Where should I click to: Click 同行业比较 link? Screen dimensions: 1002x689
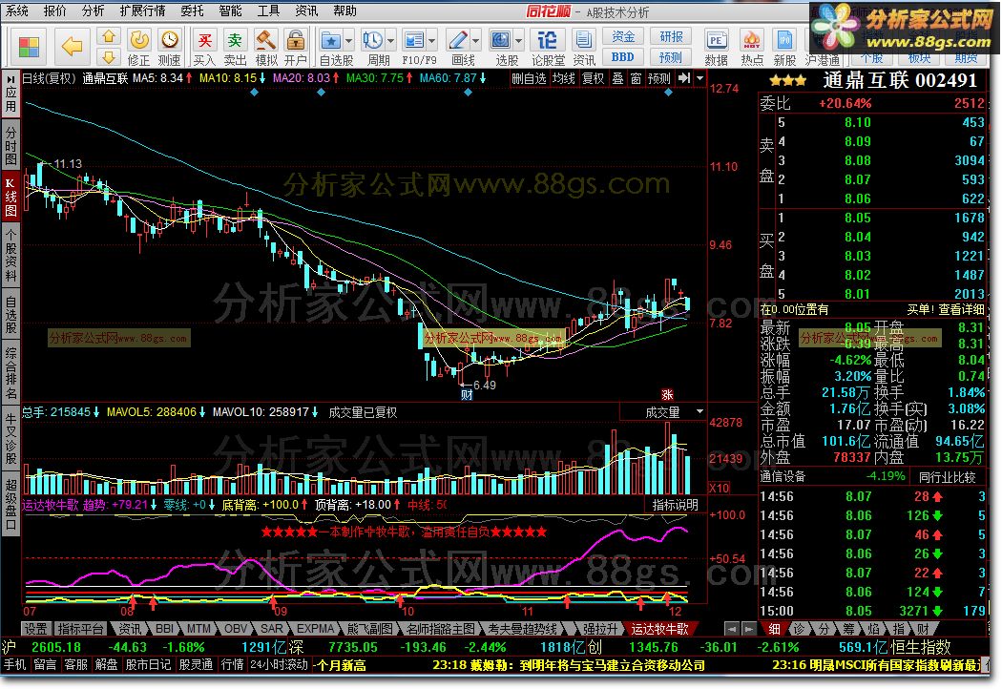(x=947, y=477)
